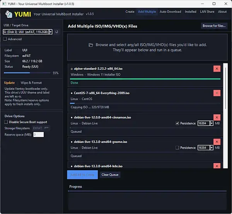Image resolution: width=232 pixels, height=214 pixels.
Task: Click the folder icon in browse area
Action: coord(91,45)
